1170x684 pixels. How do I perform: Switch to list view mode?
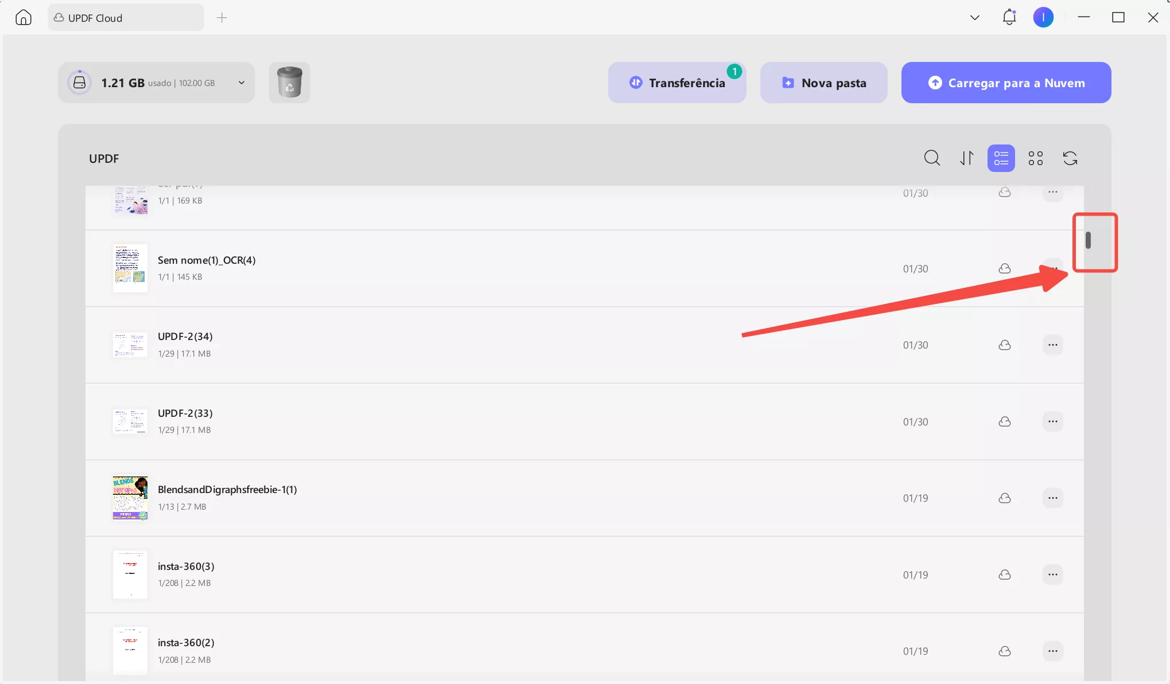click(x=1001, y=158)
